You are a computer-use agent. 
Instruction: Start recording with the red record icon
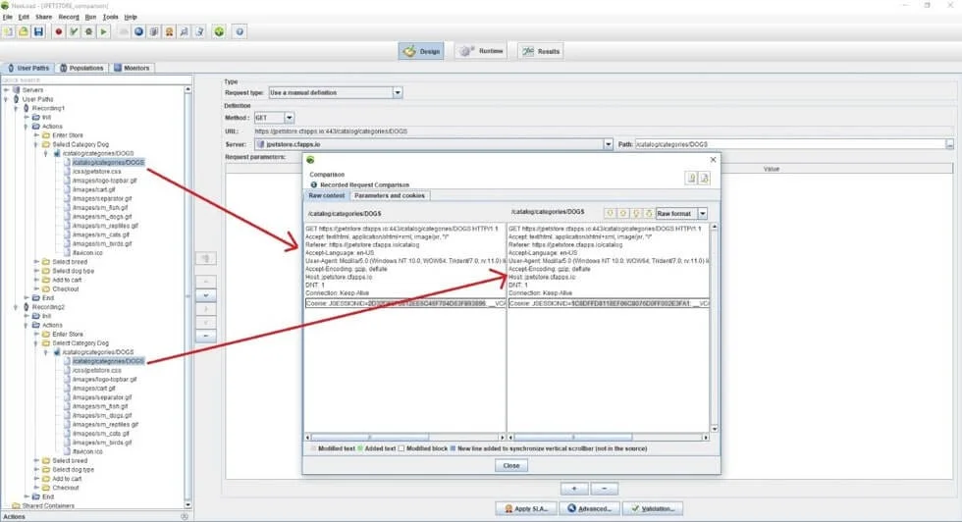pos(58,32)
